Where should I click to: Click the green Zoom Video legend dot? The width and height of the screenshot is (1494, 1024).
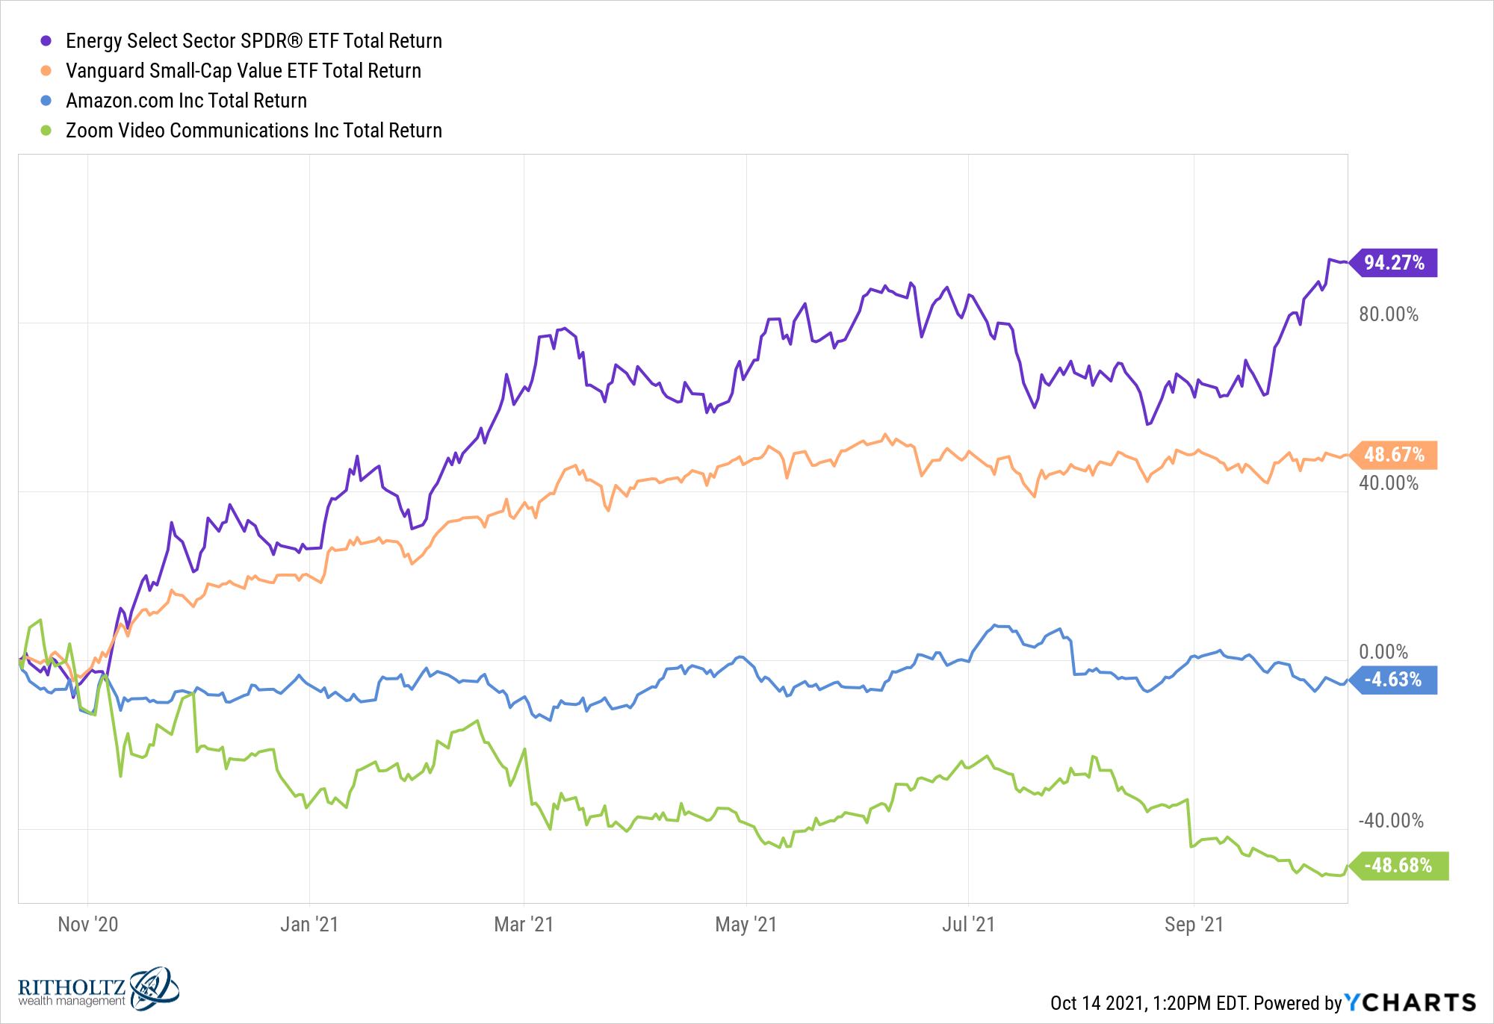pyautogui.click(x=46, y=131)
